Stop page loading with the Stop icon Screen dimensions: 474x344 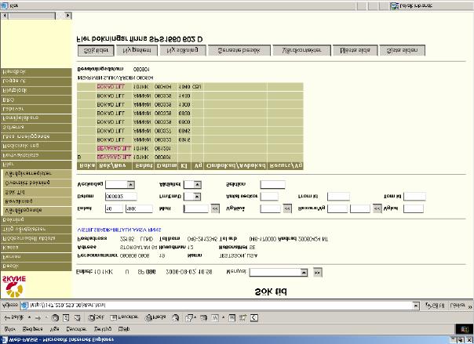coord(55,317)
